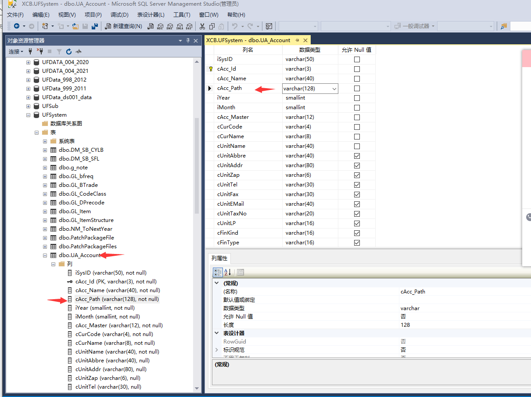Expand the UFDATA_004_2020 database node
This screenshot has width=531, height=397.
point(28,62)
